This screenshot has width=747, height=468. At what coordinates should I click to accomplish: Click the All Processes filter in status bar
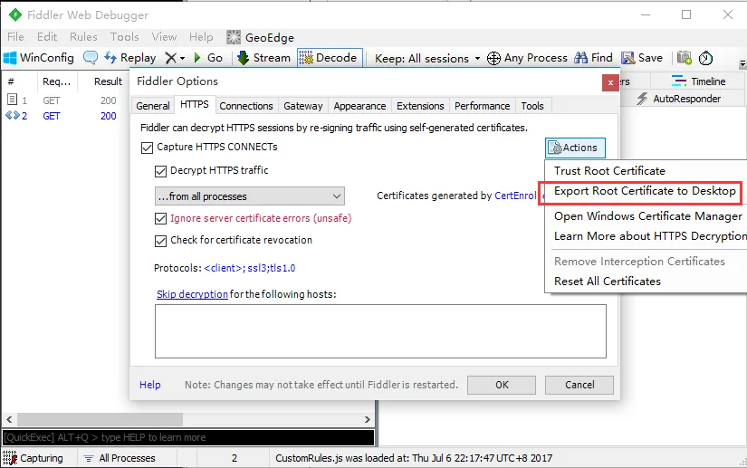pos(120,458)
